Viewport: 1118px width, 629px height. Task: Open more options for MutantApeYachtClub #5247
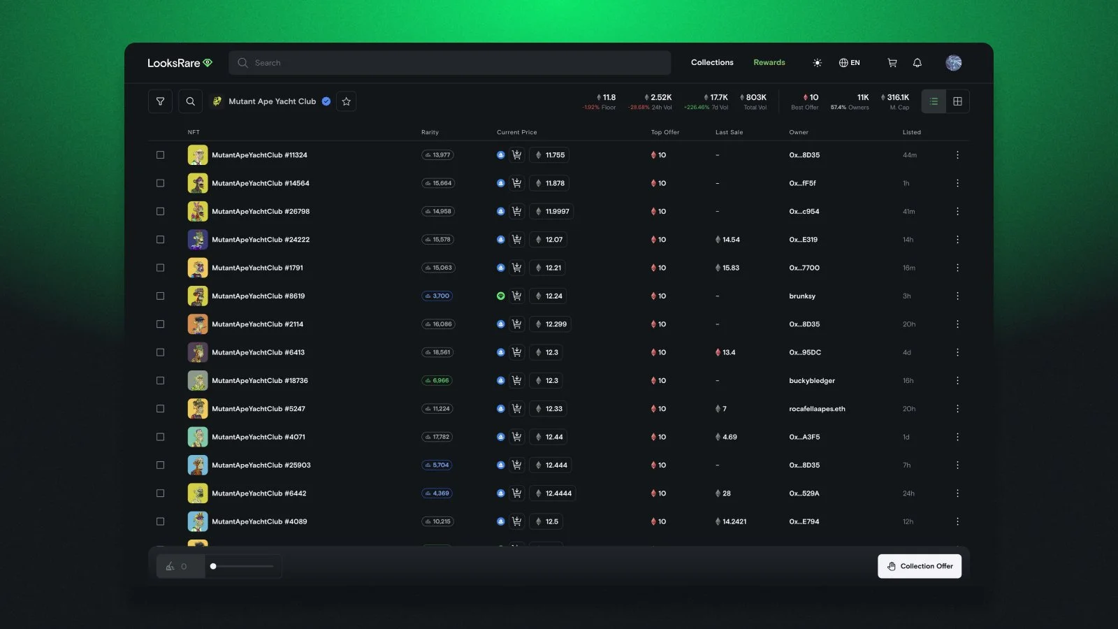click(x=957, y=409)
